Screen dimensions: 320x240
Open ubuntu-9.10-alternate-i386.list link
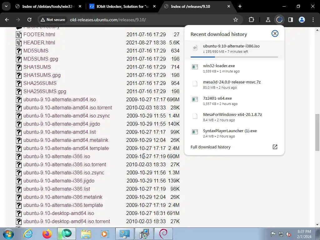[57, 189]
